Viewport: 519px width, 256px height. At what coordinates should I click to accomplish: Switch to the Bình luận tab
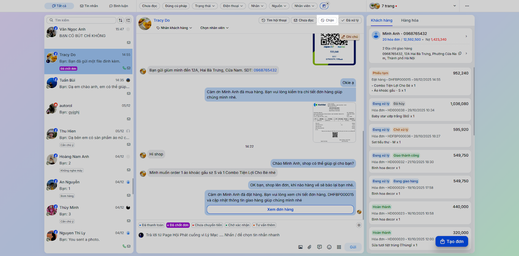(118, 6)
